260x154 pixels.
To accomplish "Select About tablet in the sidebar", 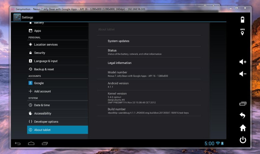I will point(58,130).
